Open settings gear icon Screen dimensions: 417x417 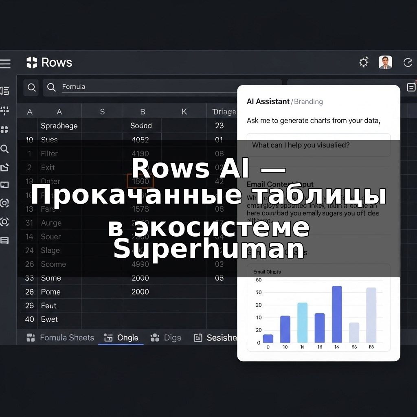pos(364,62)
